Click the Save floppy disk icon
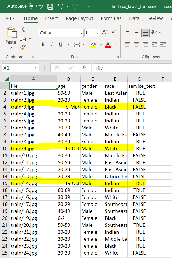The width and height of the screenshot is (172, 258). [x=50, y=6]
